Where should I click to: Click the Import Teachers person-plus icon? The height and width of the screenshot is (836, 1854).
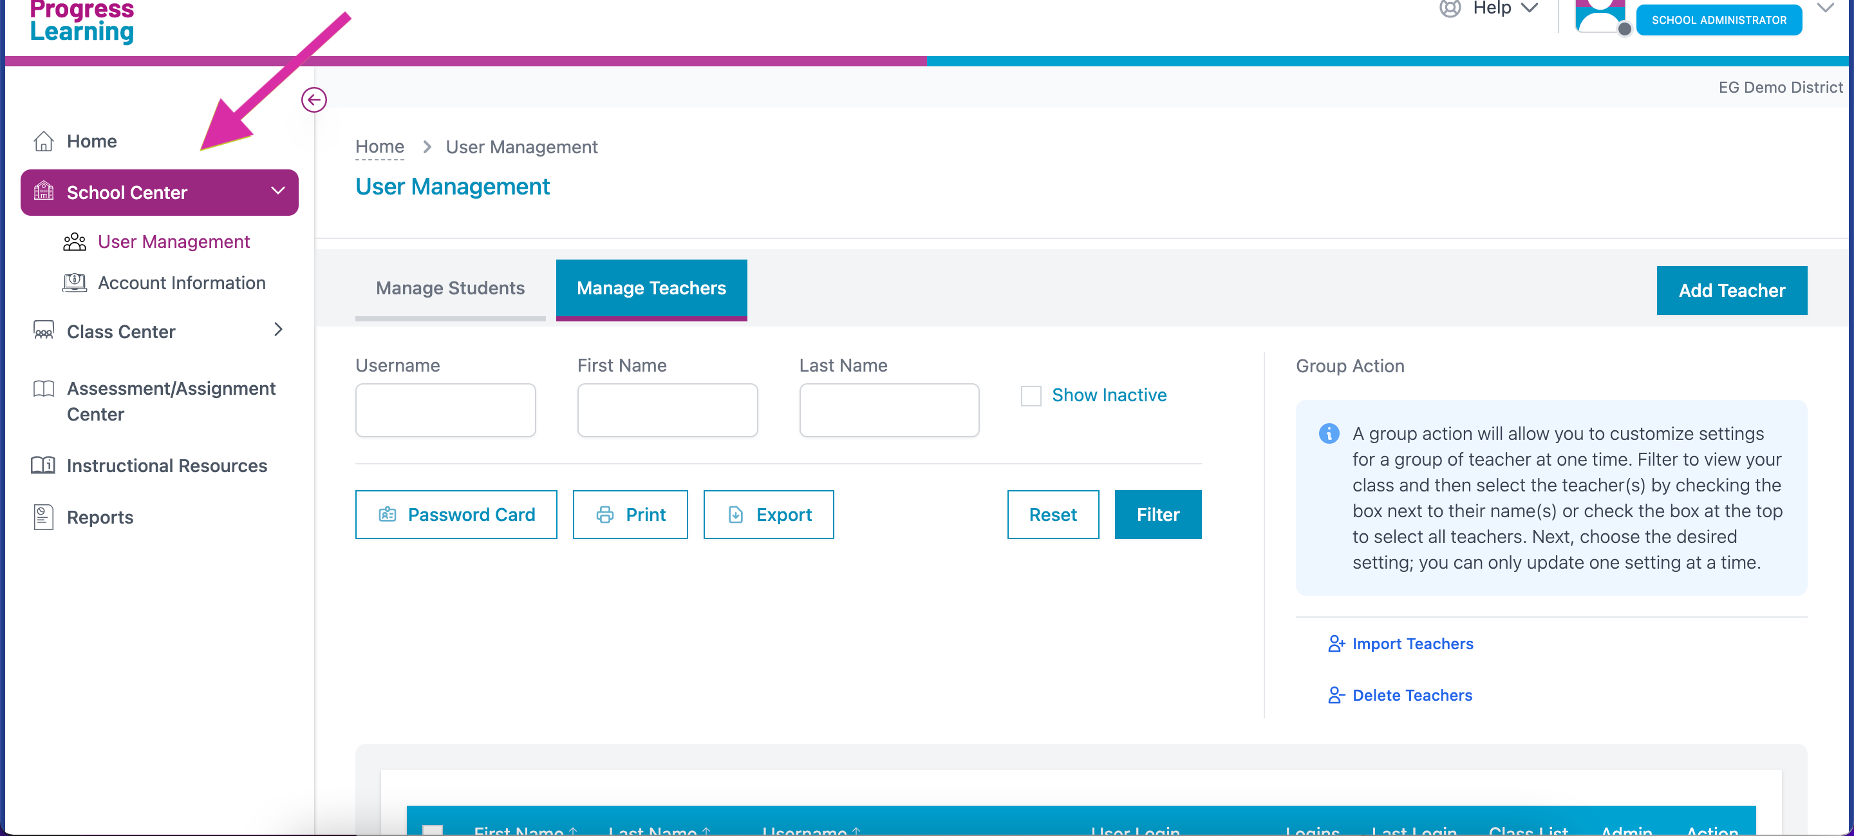(1336, 643)
